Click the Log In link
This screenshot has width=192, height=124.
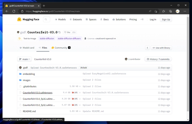153,19
